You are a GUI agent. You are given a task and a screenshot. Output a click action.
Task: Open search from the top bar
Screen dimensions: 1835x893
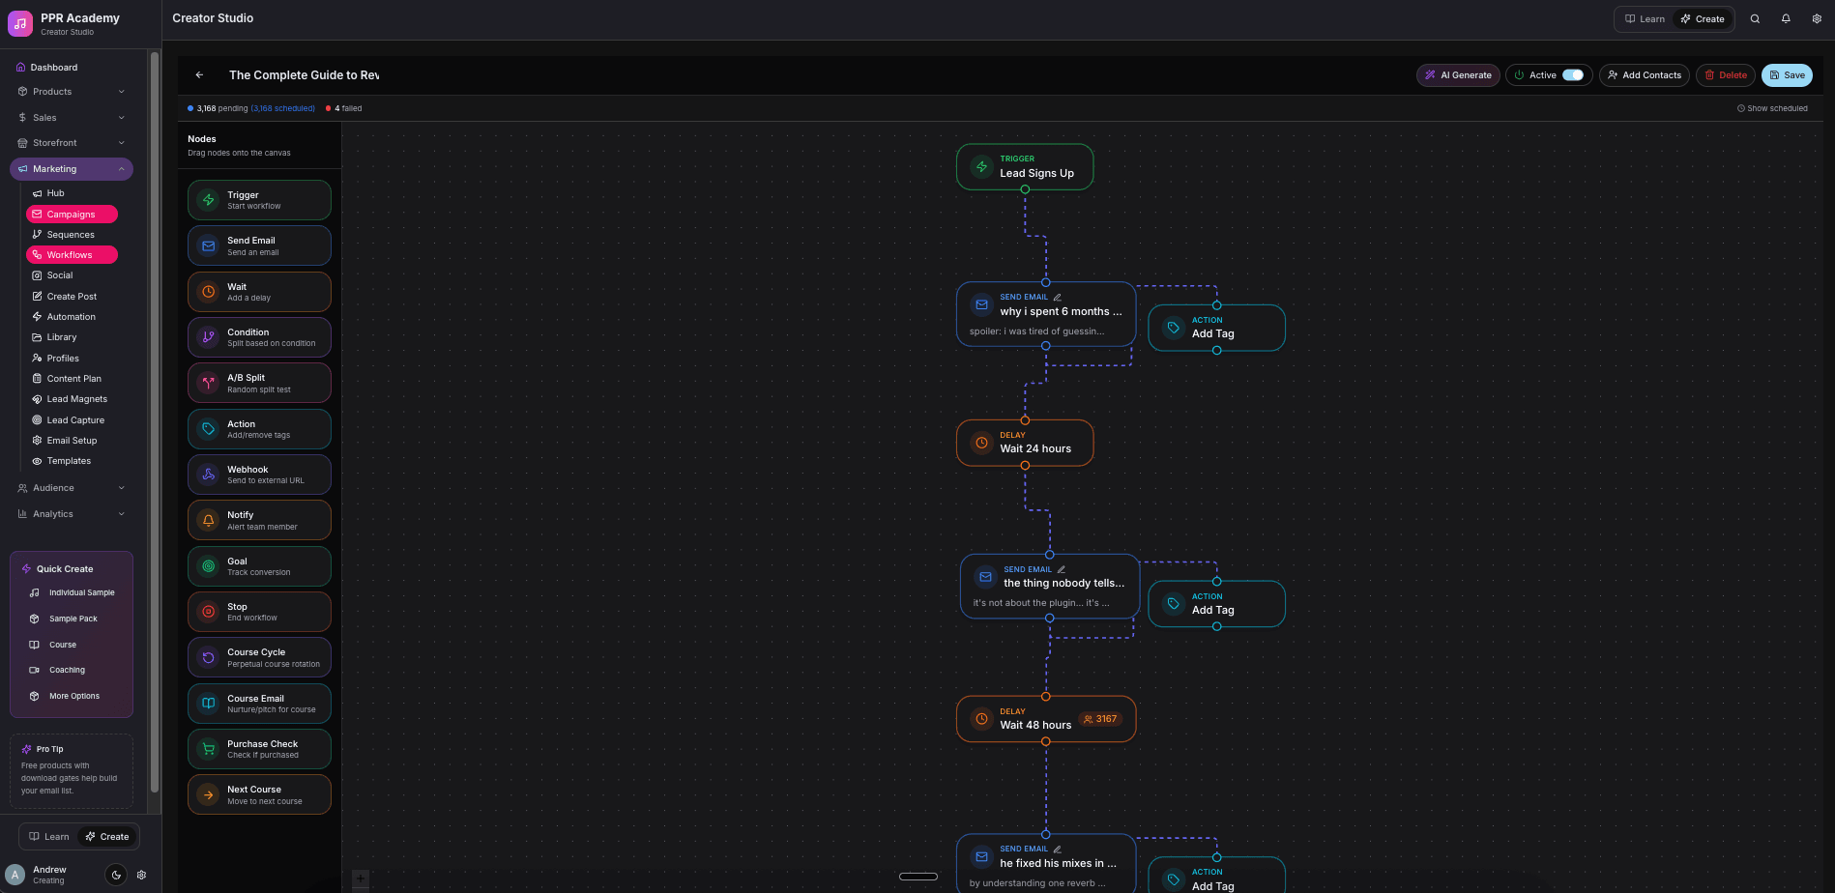point(1755,18)
